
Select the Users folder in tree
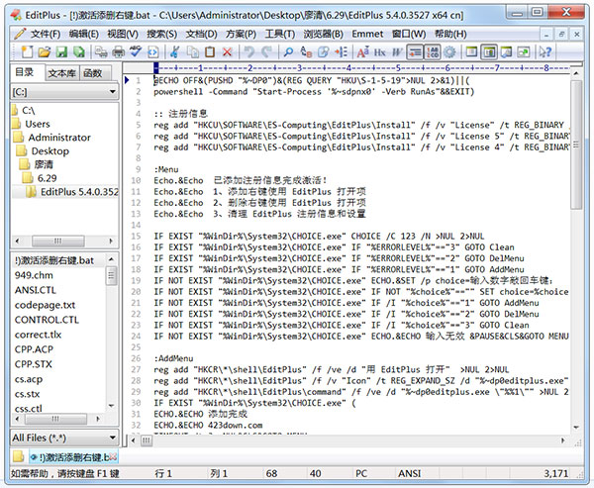click(31, 124)
